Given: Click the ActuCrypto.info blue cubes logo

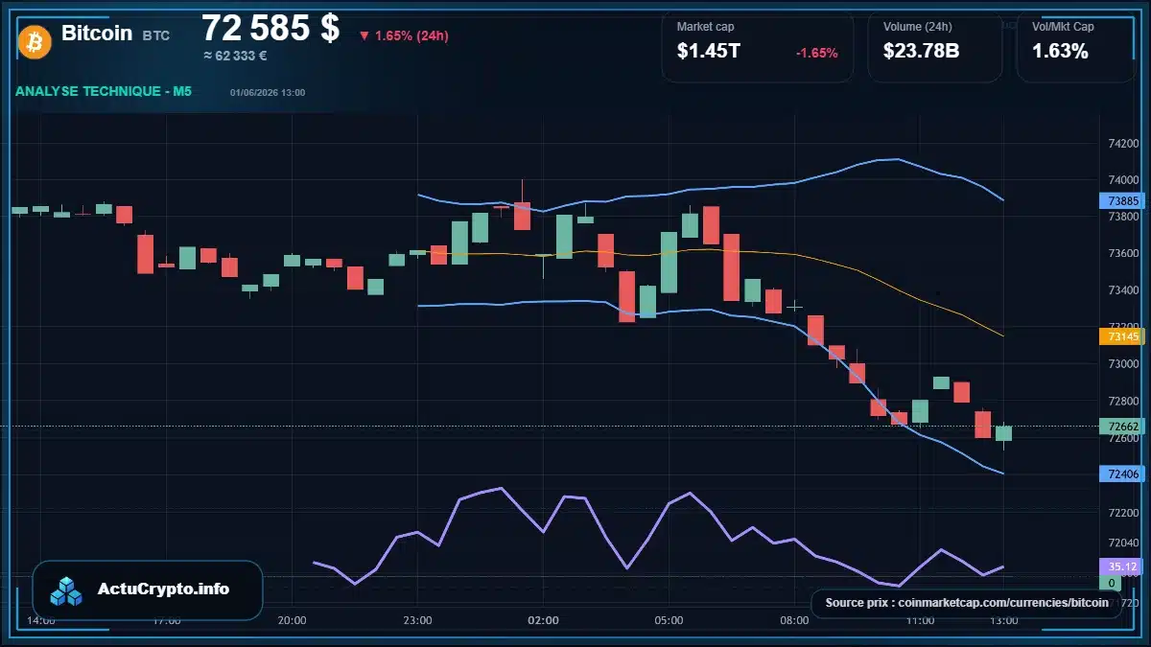Looking at the screenshot, I should [67, 590].
